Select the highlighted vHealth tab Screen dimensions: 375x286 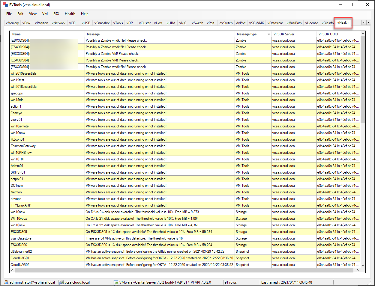[343, 22]
